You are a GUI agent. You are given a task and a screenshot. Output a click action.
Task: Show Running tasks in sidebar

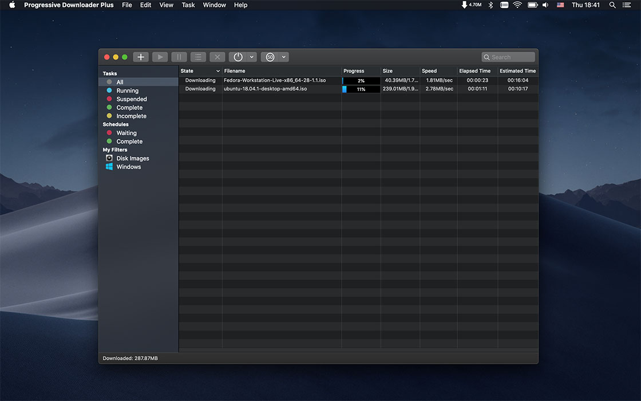(127, 91)
